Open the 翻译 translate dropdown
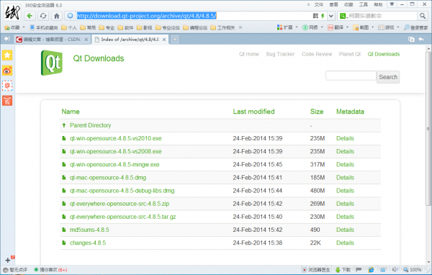This screenshot has height=275, width=432. pos(338,27)
